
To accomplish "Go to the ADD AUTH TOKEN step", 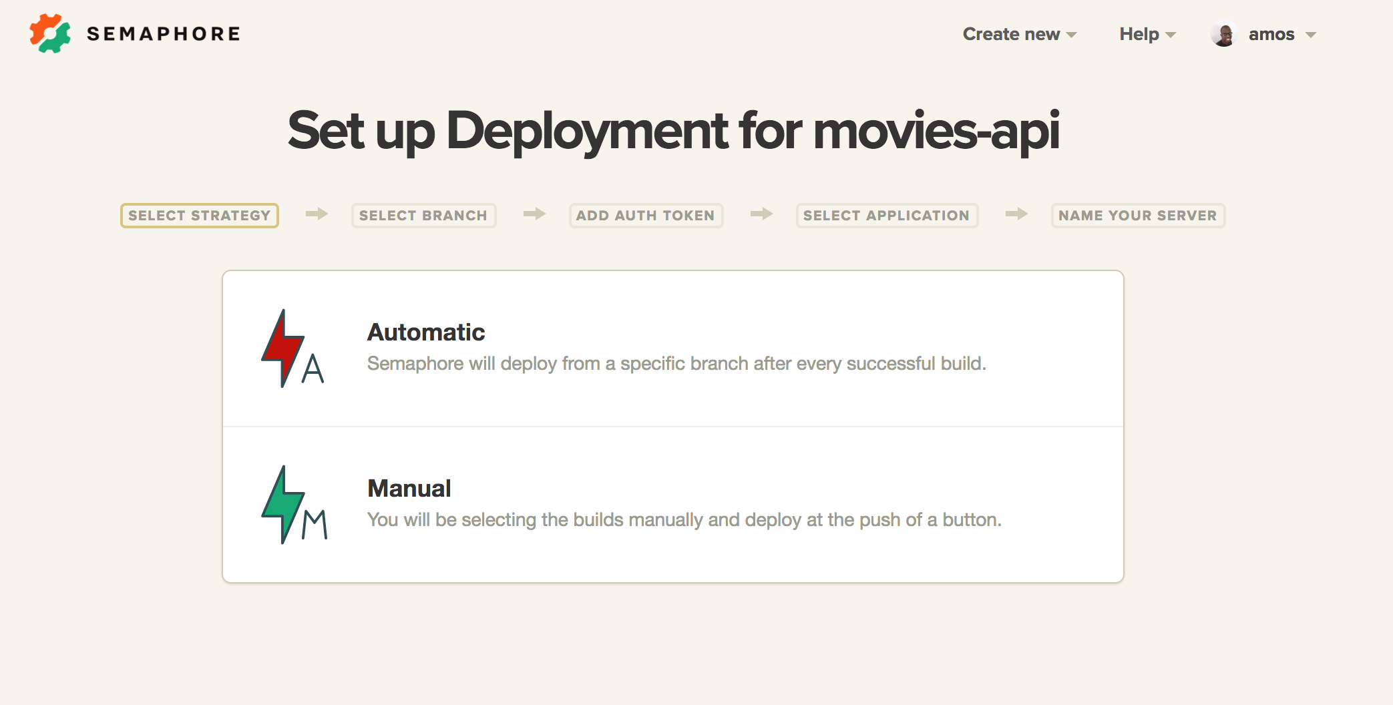I will tap(646, 216).
